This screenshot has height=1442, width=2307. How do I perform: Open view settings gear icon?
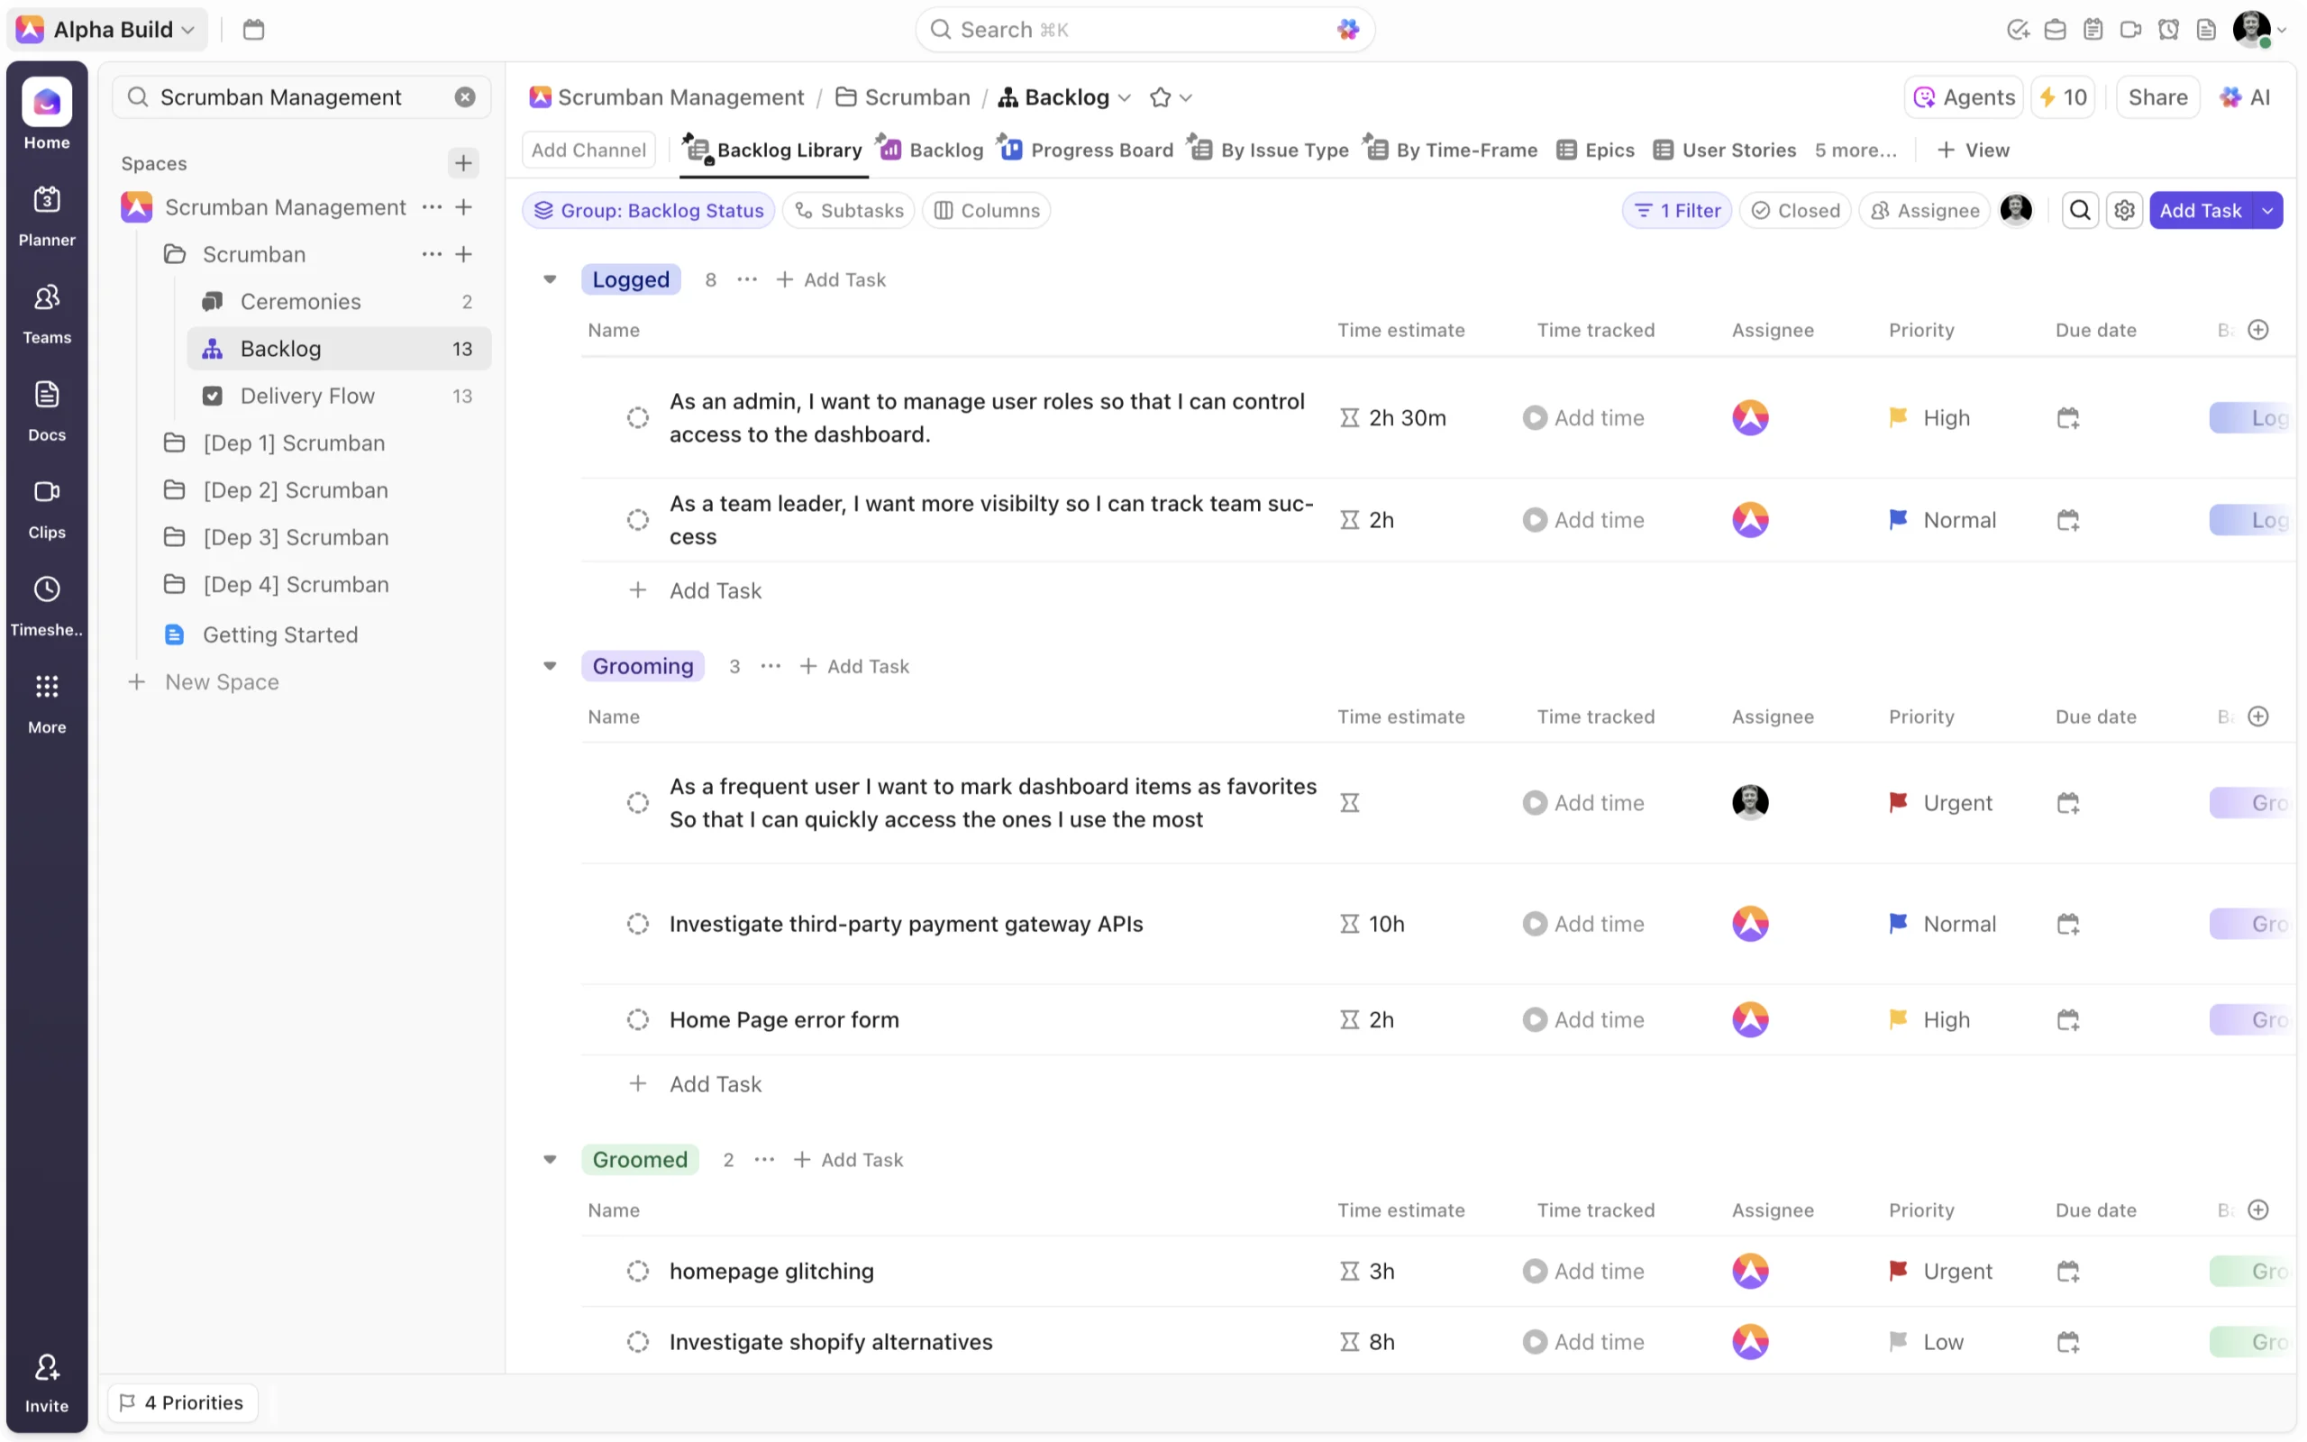[2124, 210]
